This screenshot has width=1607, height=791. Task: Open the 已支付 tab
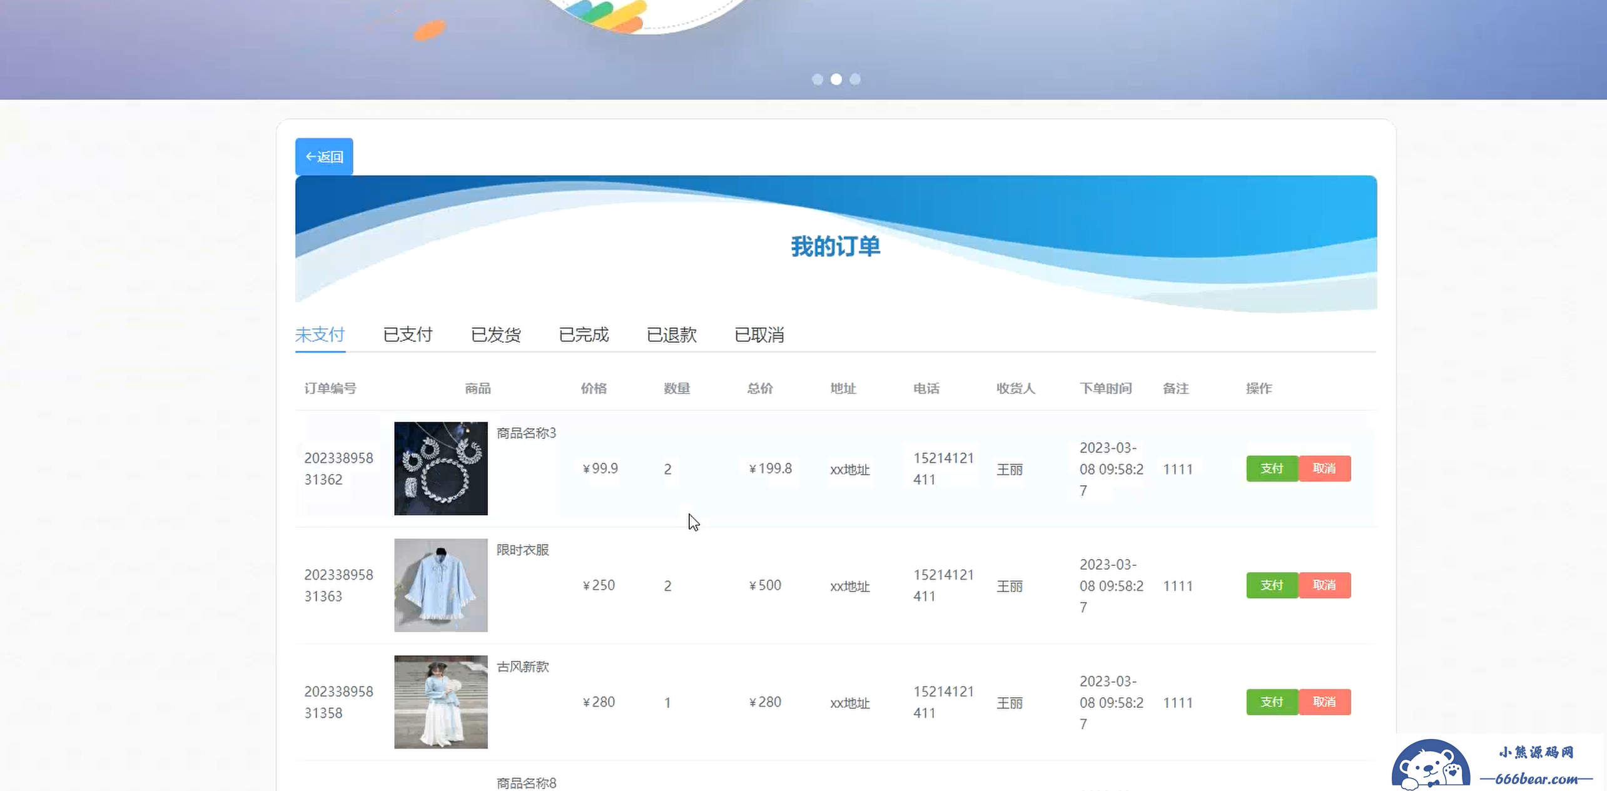(x=408, y=335)
